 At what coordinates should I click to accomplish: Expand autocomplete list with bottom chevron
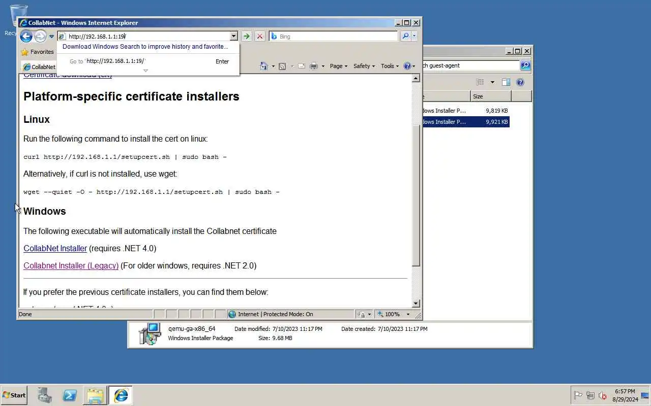[145, 71]
